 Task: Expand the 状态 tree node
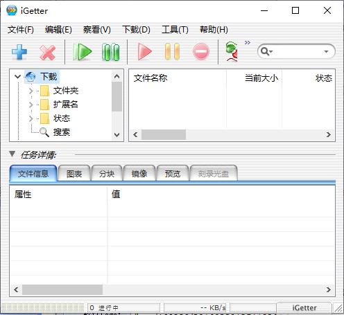point(31,118)
